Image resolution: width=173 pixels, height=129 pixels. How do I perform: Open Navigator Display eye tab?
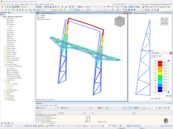pos(5,123)
